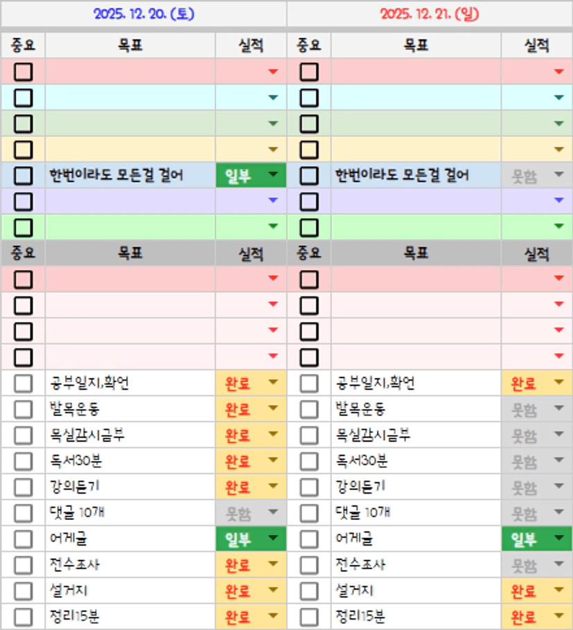Open Saturday's purple row status dropdown arrow
573x630 pixels.
click(273, 201)
